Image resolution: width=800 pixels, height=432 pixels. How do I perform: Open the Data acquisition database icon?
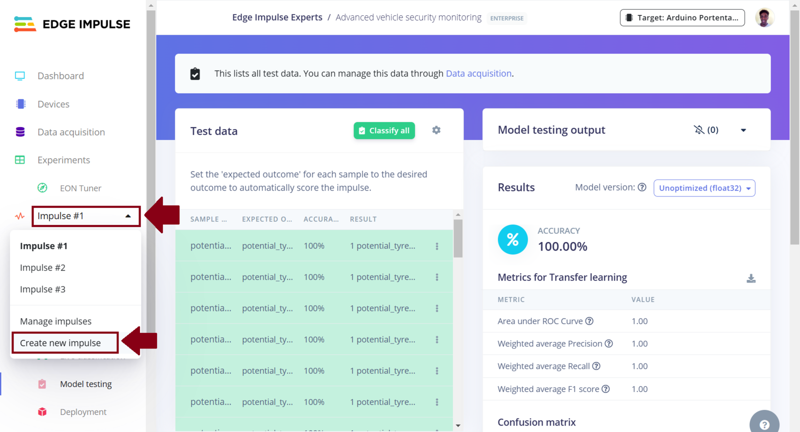[x=20, y=132]
